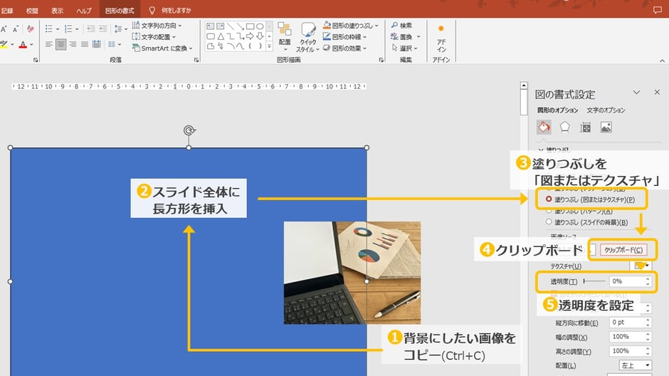Image resolution: width=669 pixels, height=376 pixels.
Task: Open the comments speech bubble icon
Action: tap(658, 10)
